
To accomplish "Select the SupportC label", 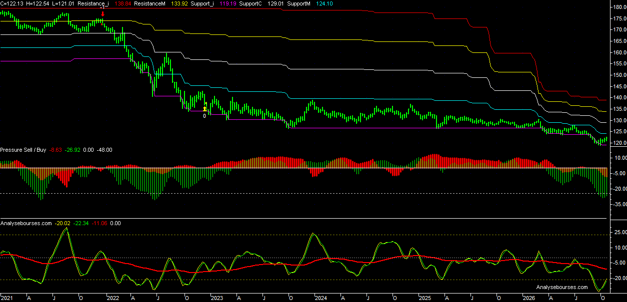I will click(251, 3).
